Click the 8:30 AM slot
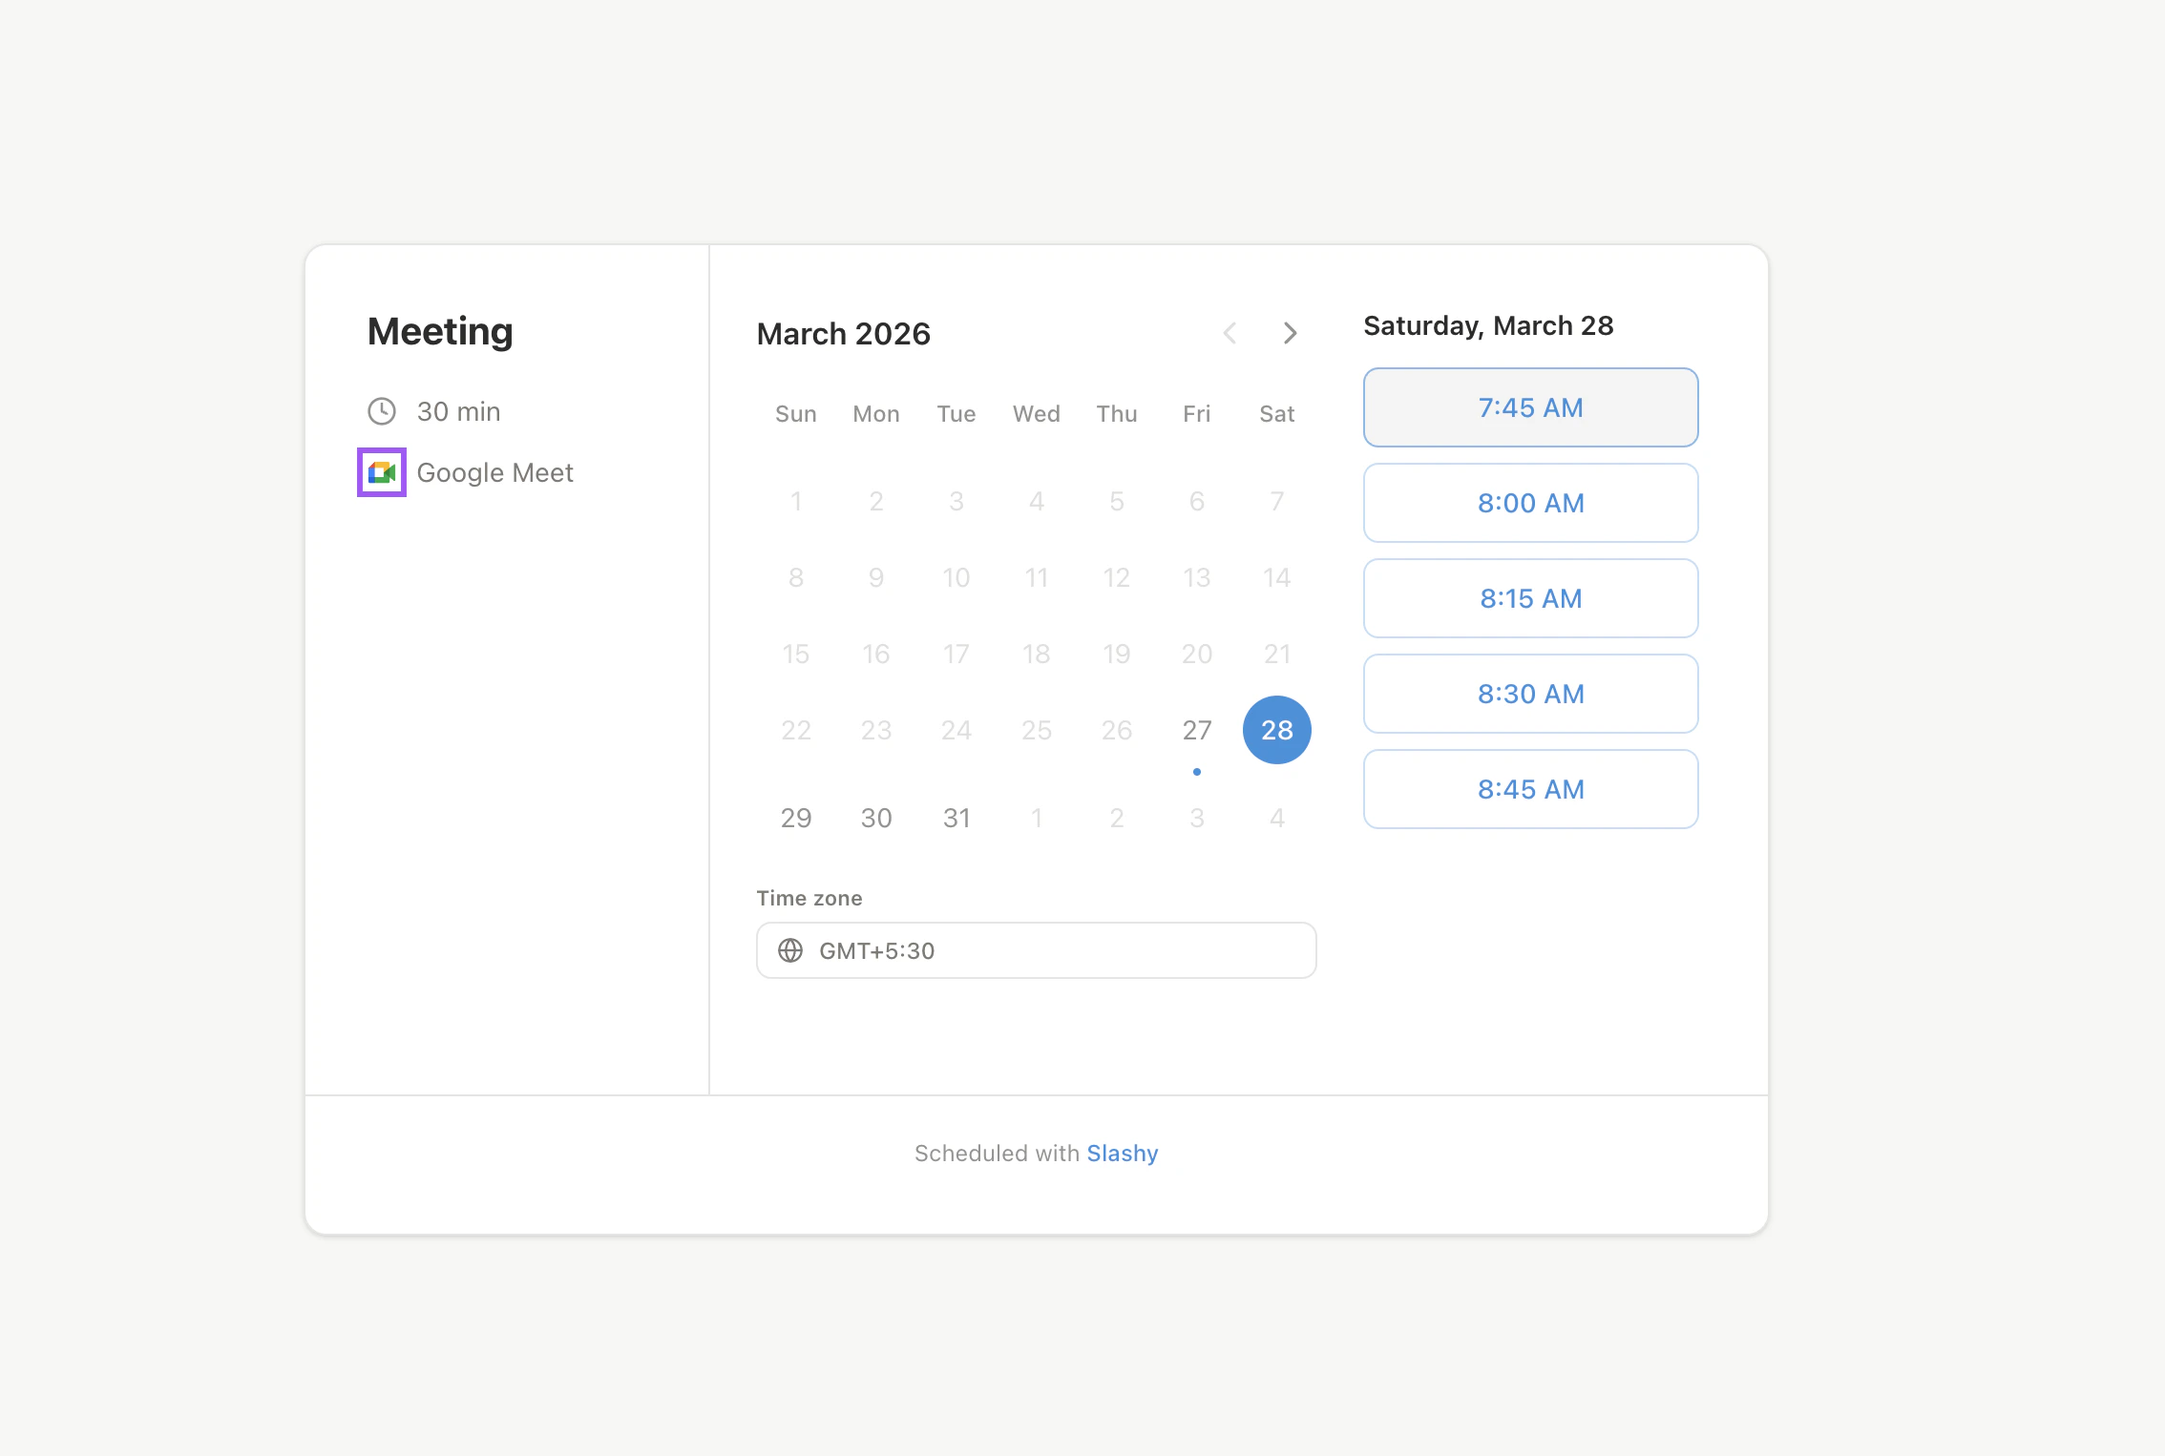 point(1529,694)
